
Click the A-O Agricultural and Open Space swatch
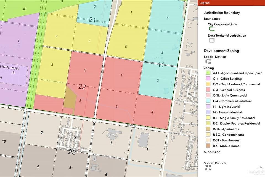coord(208,73)
